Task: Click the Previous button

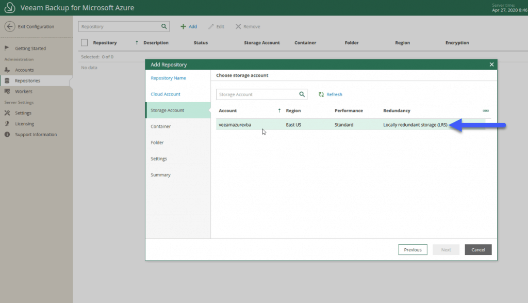Action: click(x=412, y=250)
